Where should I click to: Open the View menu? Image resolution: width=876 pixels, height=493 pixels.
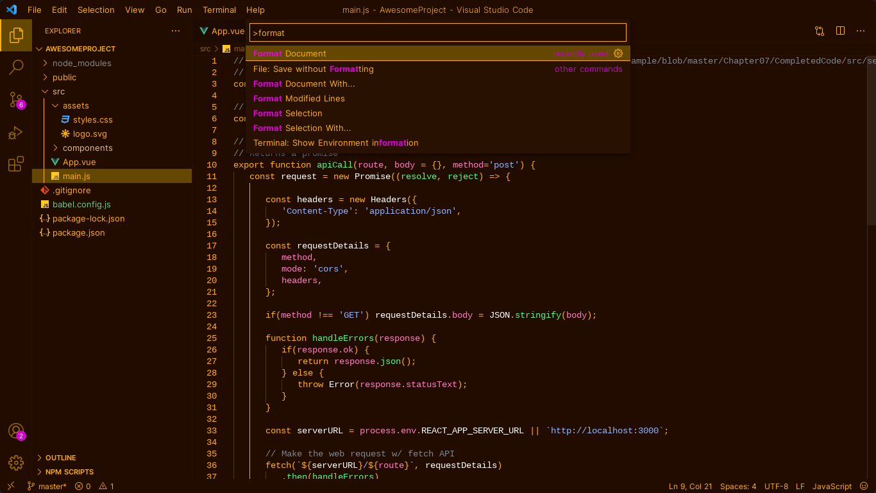coord(135,10)
